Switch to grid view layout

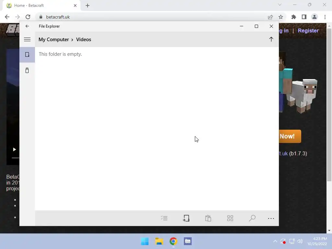230,218
